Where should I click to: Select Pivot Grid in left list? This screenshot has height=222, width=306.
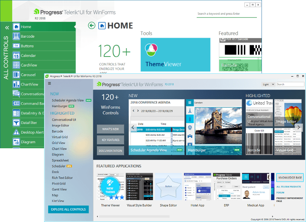pyautogui.click(x=59, y=183)
